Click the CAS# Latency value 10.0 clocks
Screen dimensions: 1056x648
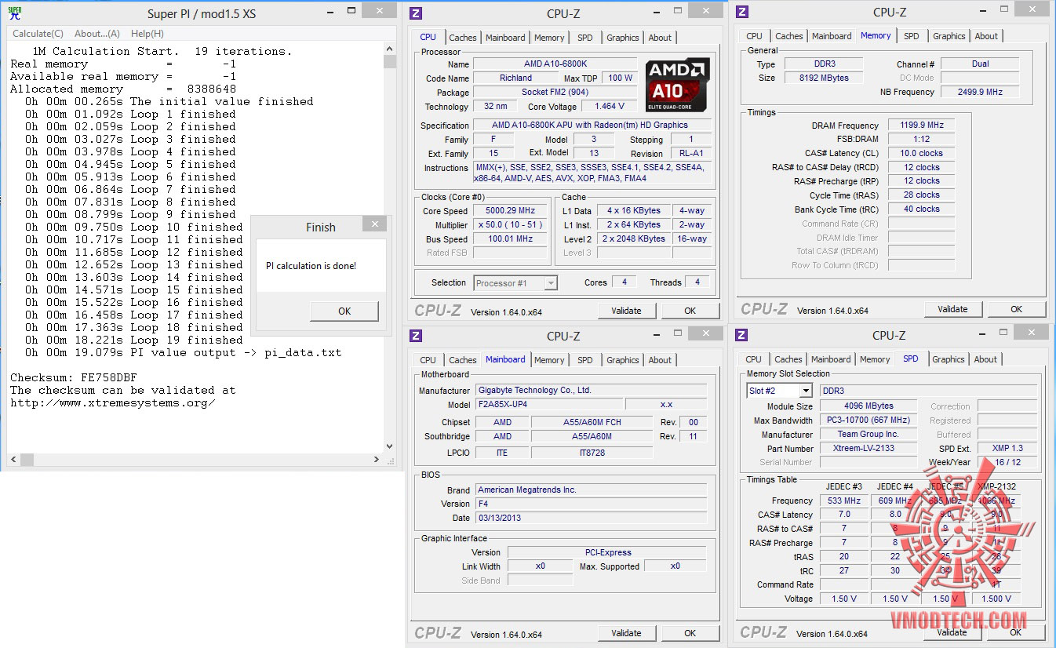[x=922, y=154]
